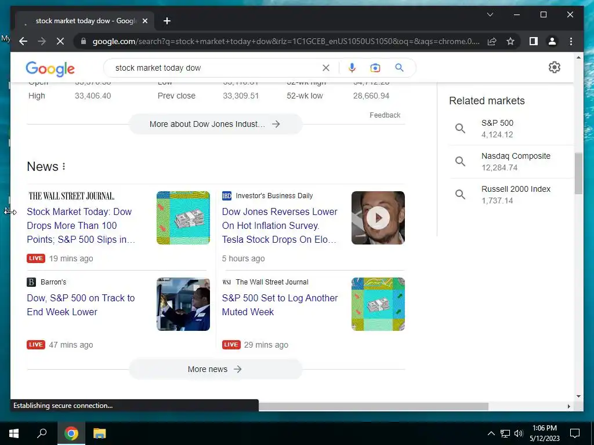594x445 pixels.
Task: Click the Nasdaq Composite magnifier icon
Action: pos(460,162)
